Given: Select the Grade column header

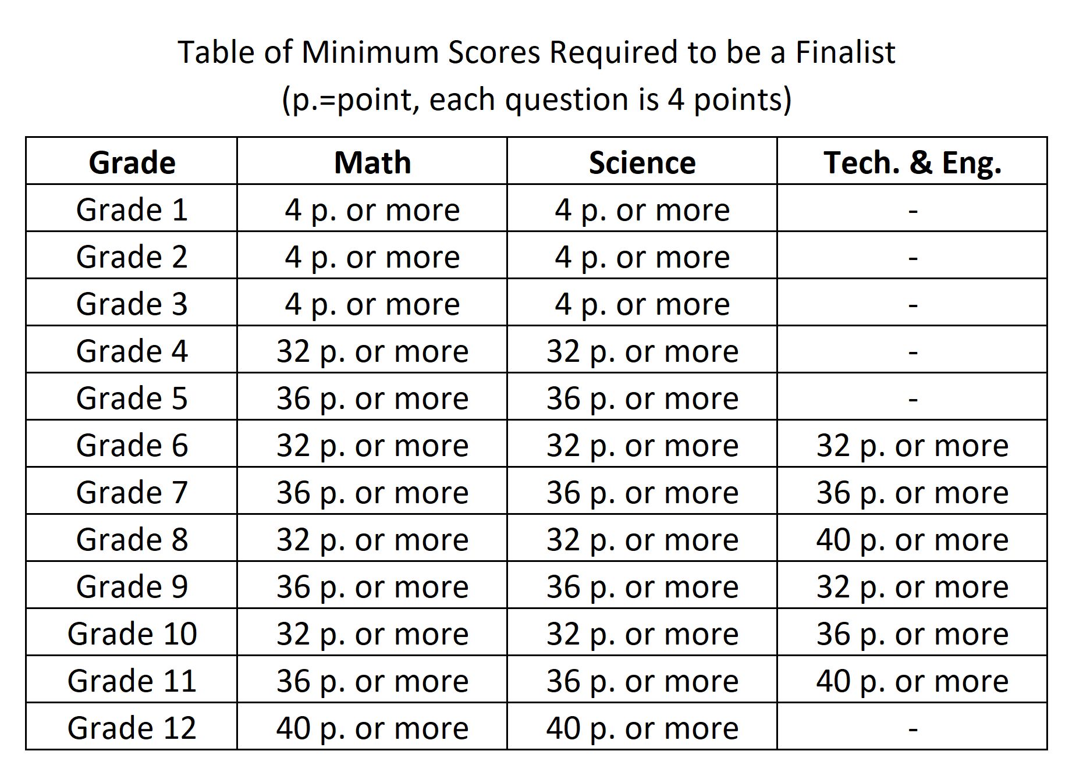Looking at the screenshot, I should [x=132, y=162].
